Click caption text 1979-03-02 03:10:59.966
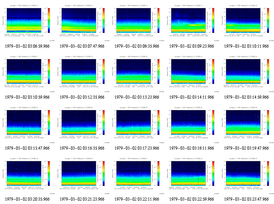The width and height of the screenshot is (274, 204). pos(27,97)
